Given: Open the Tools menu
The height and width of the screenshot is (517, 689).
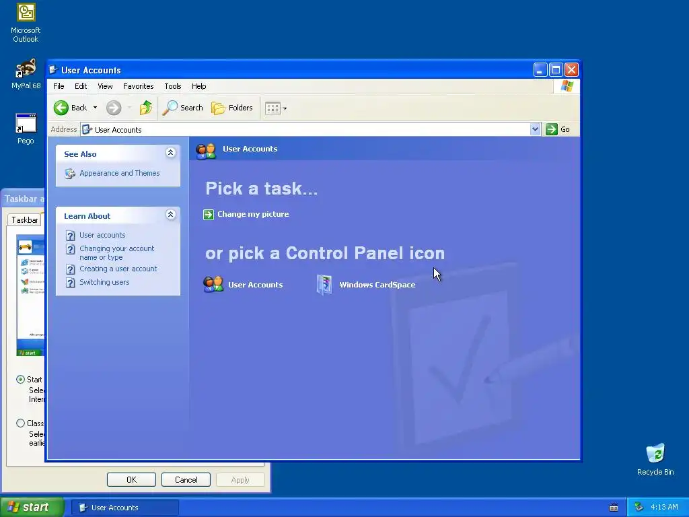Looking at the screenshot, I should [173, 86].
